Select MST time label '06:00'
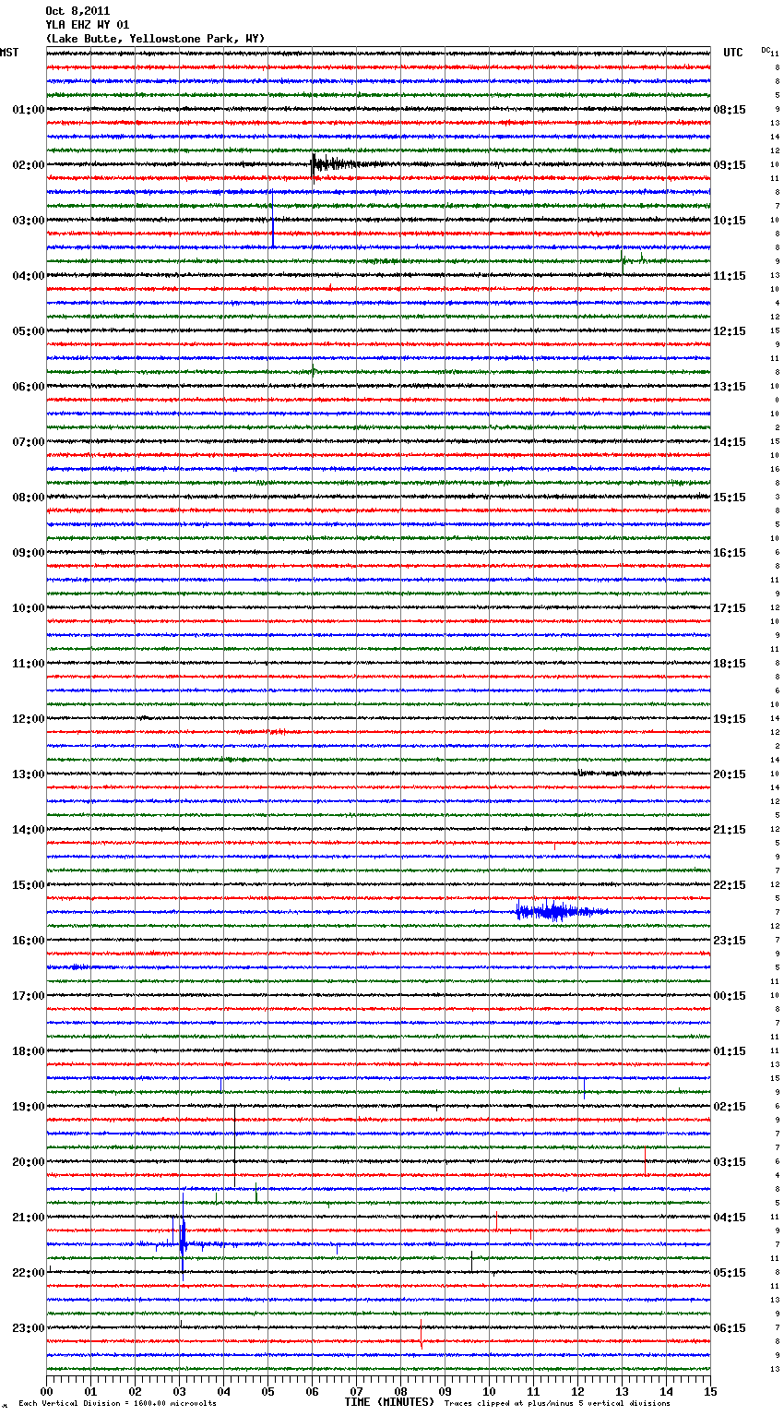Image resolution: width=784 pixels, height=1416 pixels. pos(28,387)
